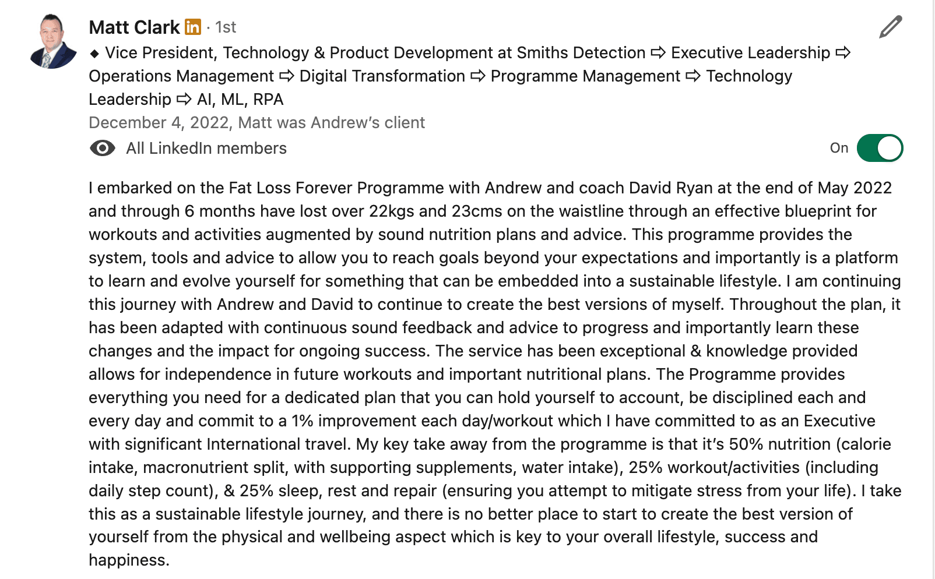Click the 'AI, ML, RPA' headline text
Image resolution: width=935 pixels, height=579 pixels.
240,100
